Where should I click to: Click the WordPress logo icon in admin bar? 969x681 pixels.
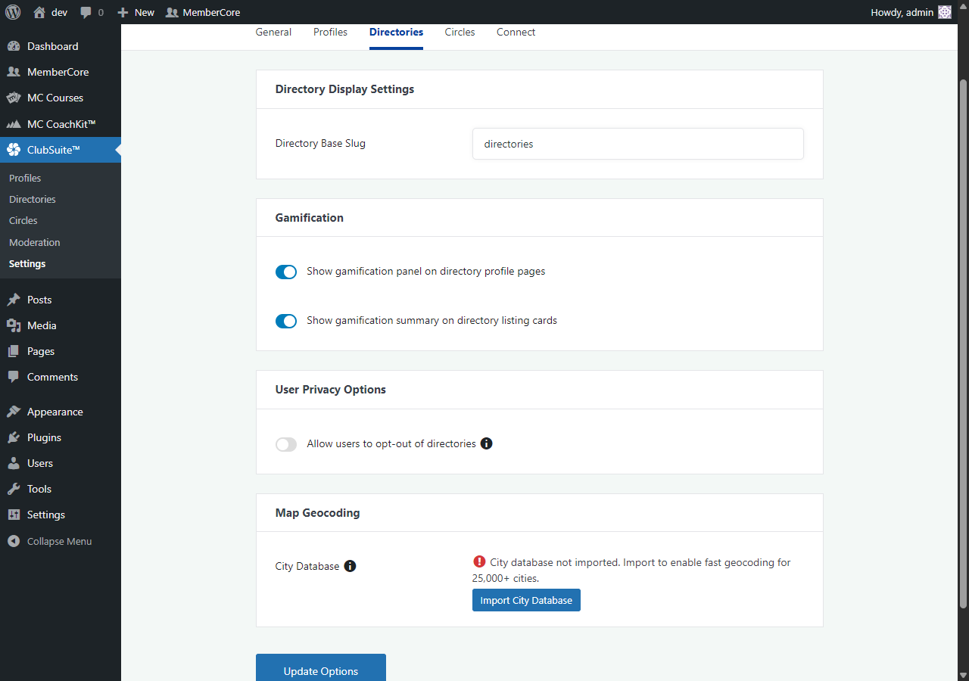click(13, 12)
